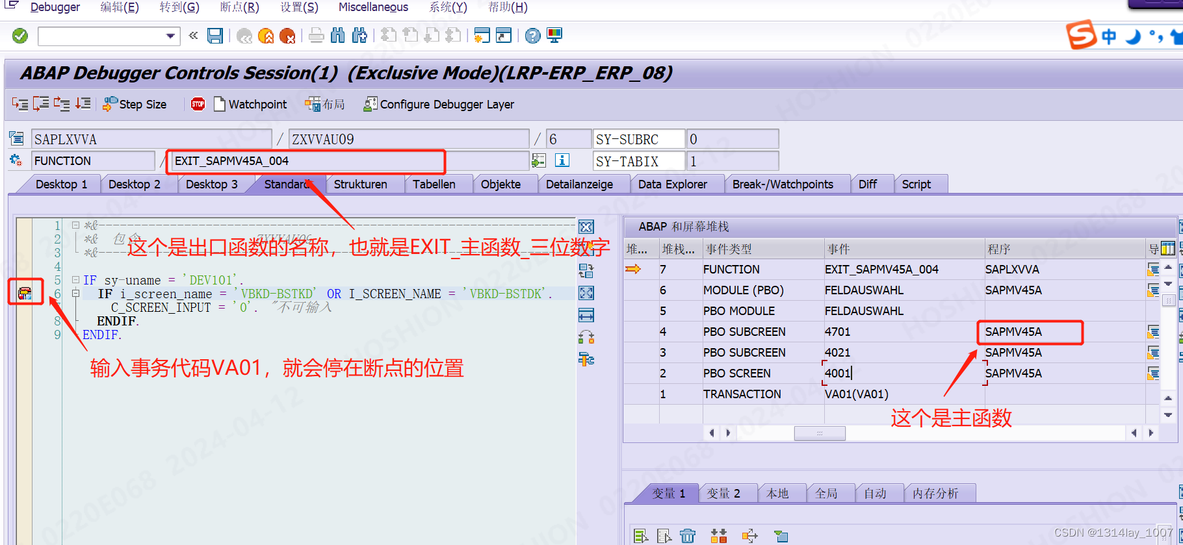Viewport: 1183px width, 545px height.
Task: Click the navigate icon for stack row 6
Action: point(1153,290)
